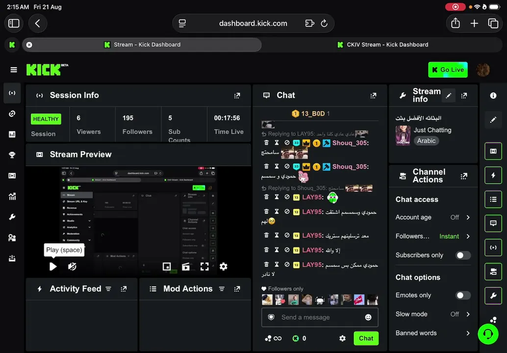Pop out the Session Info panel
This screenshot has height=353, width=507.
point(237,96)
